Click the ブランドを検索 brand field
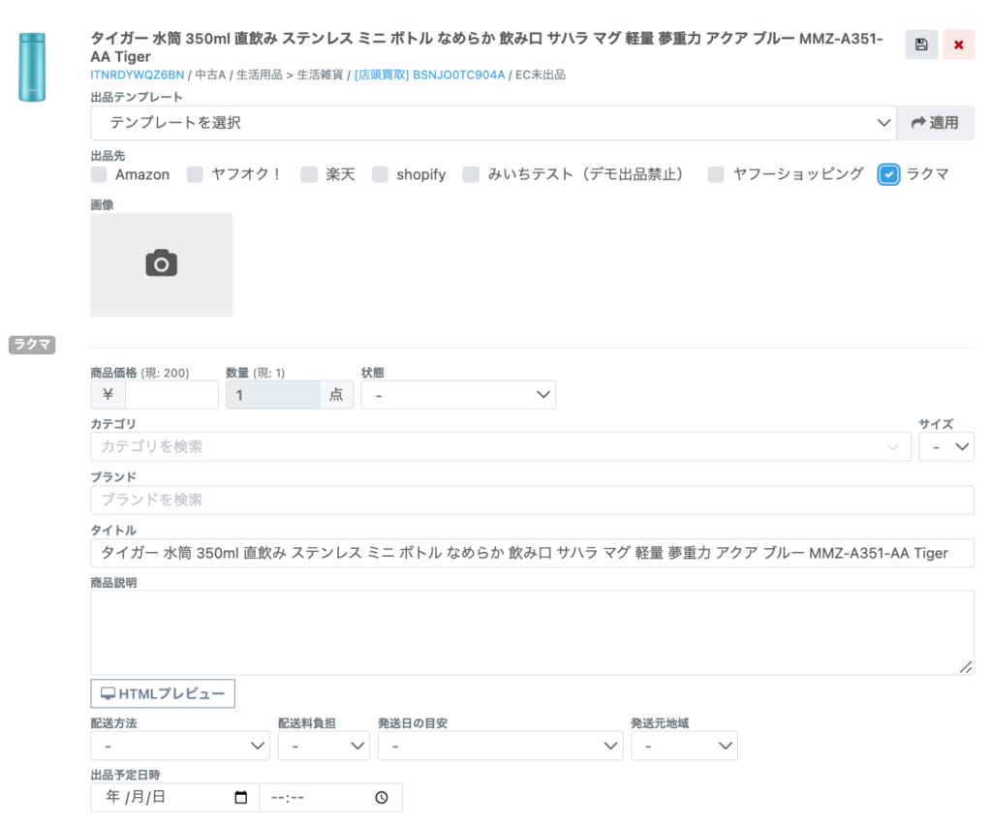 (532, 500)
